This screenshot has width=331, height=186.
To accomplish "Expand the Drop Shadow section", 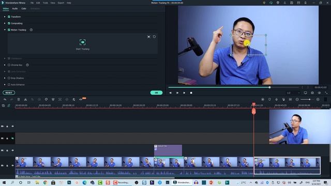I will pos(5,78).
